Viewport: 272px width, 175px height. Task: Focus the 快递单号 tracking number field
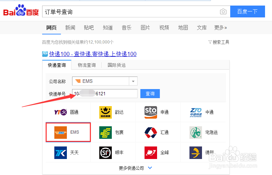(x=105, y=94)
